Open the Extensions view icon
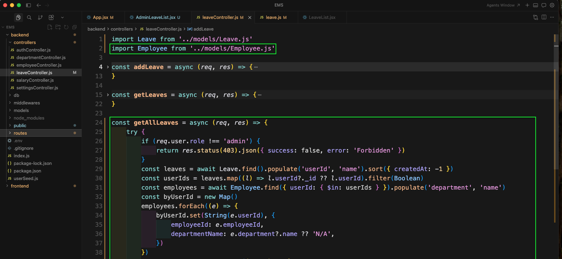562x259 pixels. [x=51, y=17]
